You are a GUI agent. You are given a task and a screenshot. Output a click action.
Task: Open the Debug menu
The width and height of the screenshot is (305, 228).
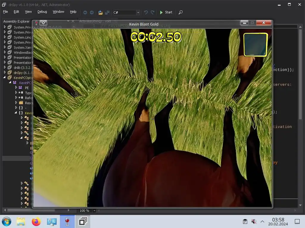(x=42, y=12)
